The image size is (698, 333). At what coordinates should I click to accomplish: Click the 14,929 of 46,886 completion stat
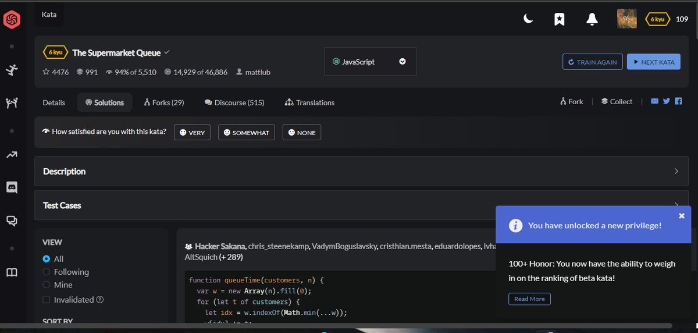pyautogui.click(x=196, y=72)
